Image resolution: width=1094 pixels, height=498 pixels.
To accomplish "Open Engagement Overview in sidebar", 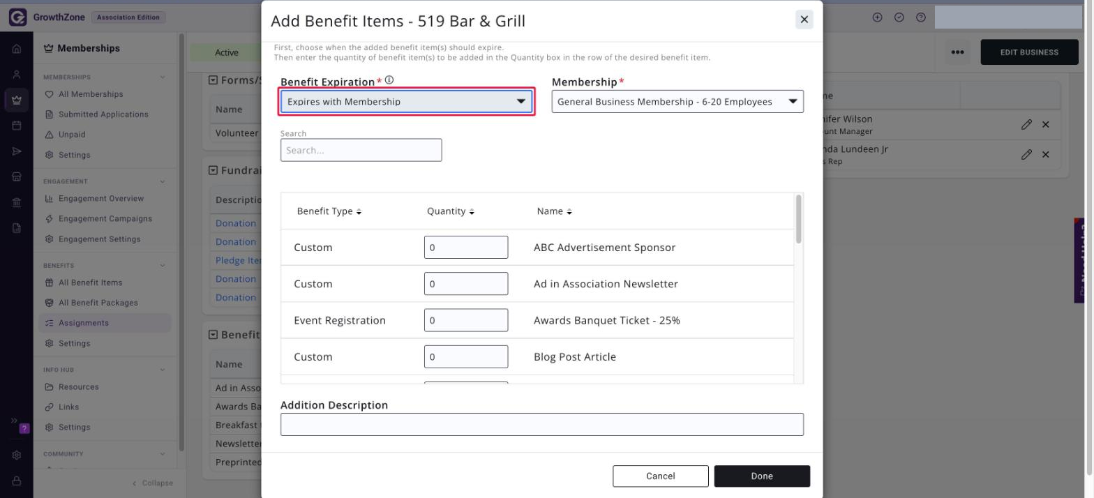I will coord(101,199).
